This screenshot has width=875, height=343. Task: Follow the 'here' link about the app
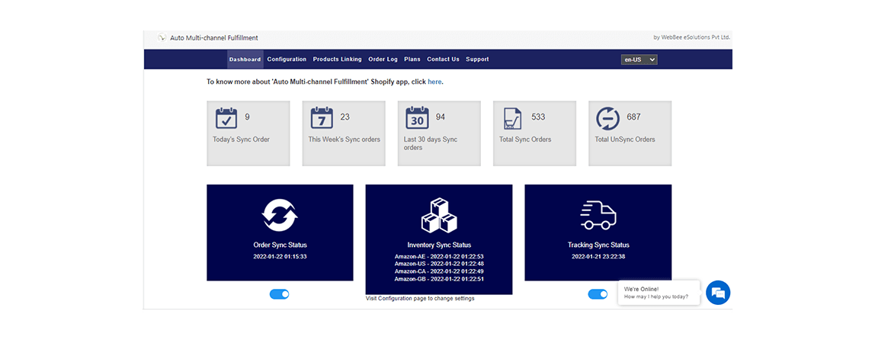pos(434,82)
